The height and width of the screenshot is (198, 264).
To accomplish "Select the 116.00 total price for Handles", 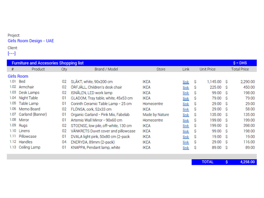I will pos(249,142).
